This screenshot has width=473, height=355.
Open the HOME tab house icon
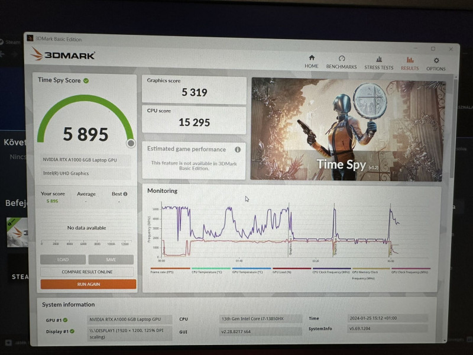312,57
